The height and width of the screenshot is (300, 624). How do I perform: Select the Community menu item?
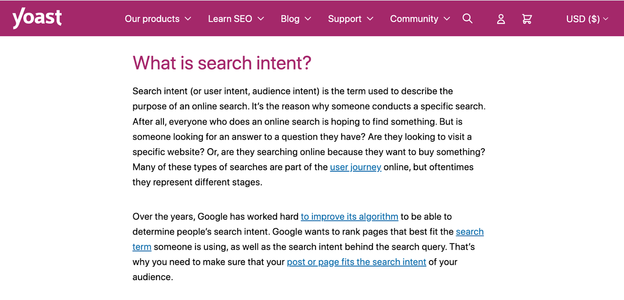coord(414,19)
